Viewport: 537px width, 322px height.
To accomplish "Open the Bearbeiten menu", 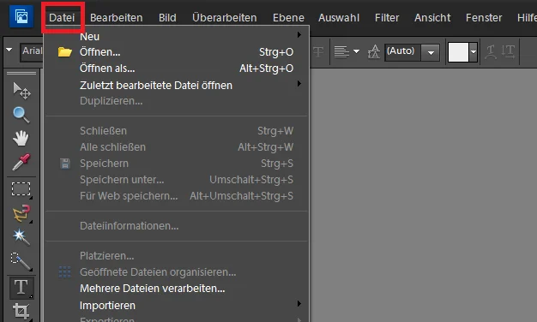I will (117, 18).
